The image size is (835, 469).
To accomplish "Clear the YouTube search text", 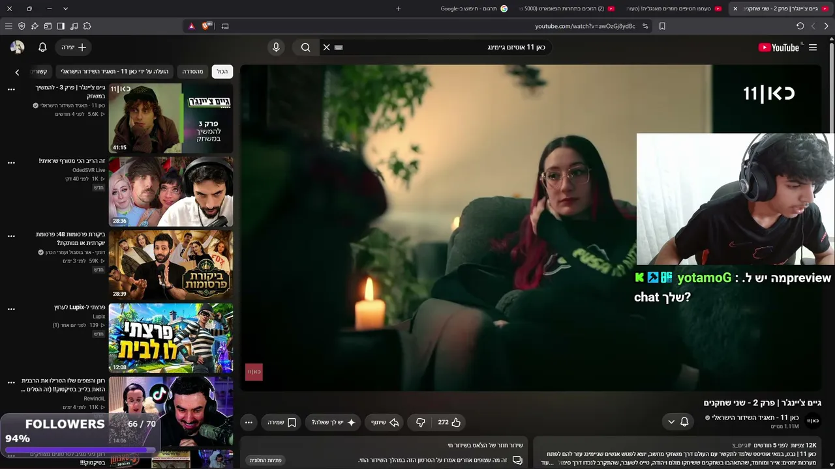I will pyautogui.click(x=327, y=47).
